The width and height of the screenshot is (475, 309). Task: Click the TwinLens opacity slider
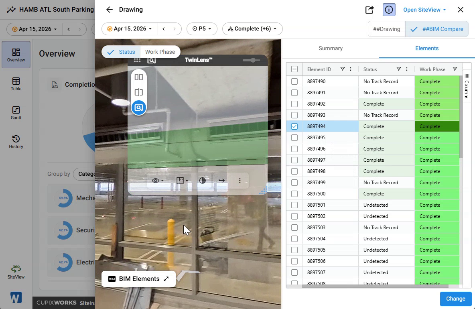point(252,60)
